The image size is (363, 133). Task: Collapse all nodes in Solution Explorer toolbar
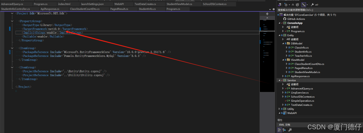(293, 5)
